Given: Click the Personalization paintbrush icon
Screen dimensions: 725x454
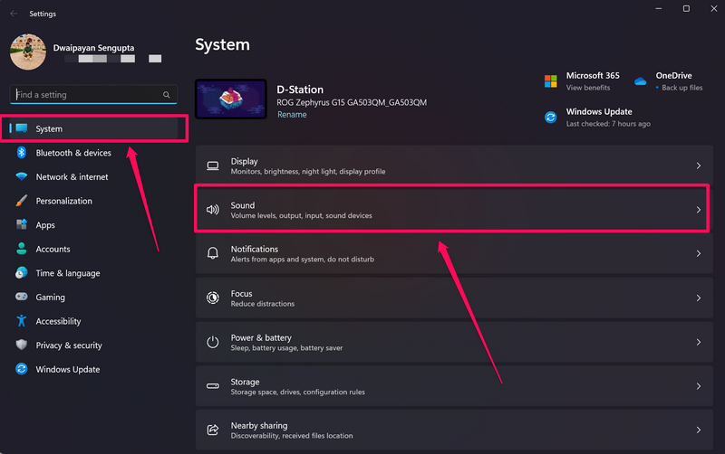Looking at the screenshot, I should (x=22, y=201).
